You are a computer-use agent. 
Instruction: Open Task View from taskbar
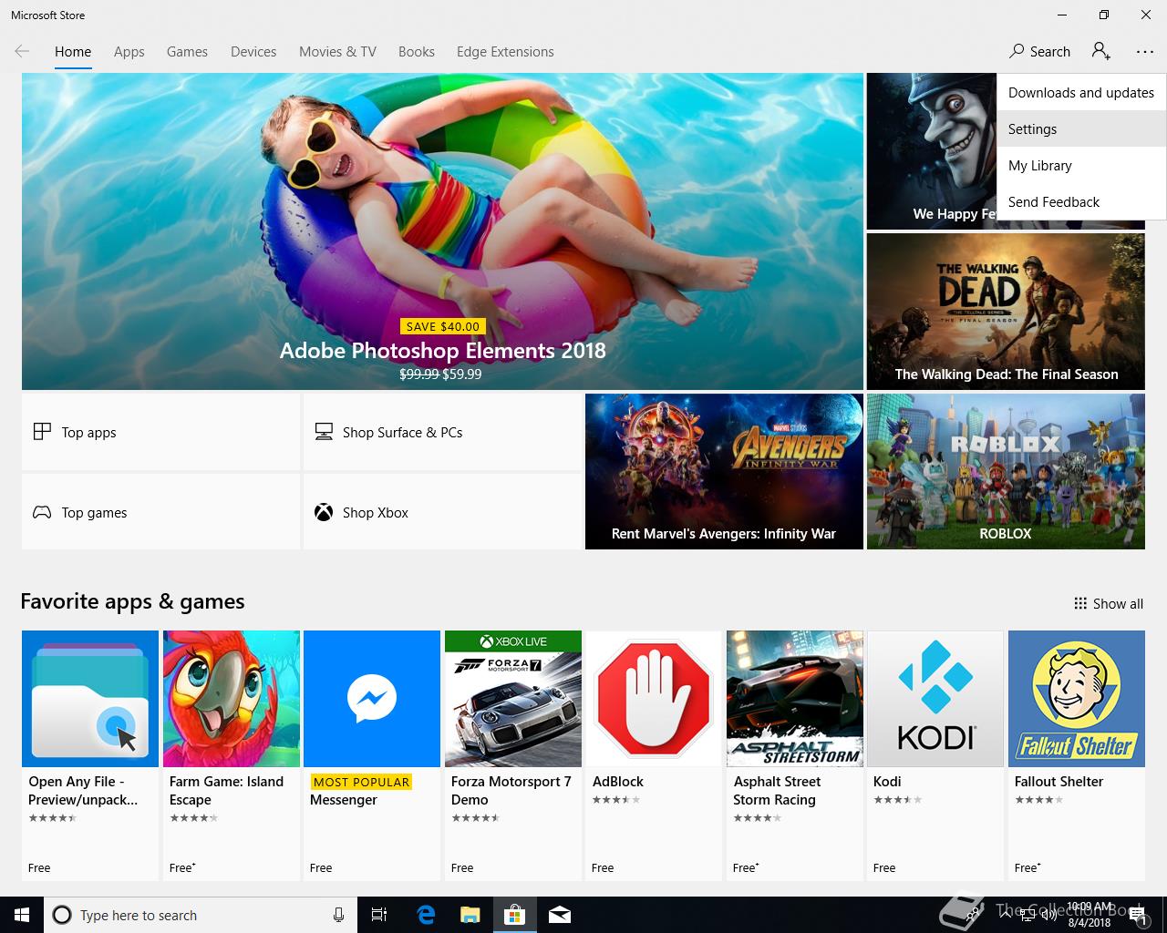[x=379, y=915]
